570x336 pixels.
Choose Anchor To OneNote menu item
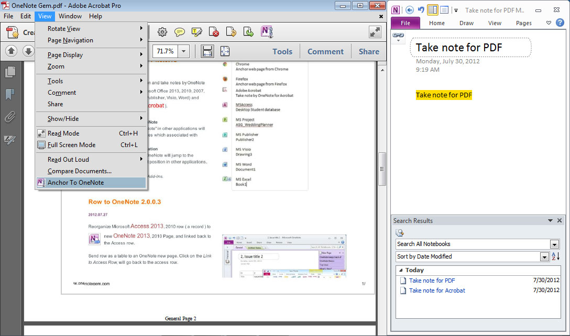[91, 182]
